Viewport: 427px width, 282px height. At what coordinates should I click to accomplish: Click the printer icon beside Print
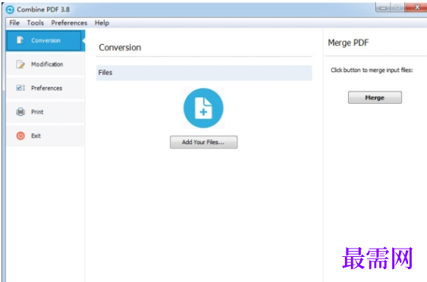click(20, 111)
